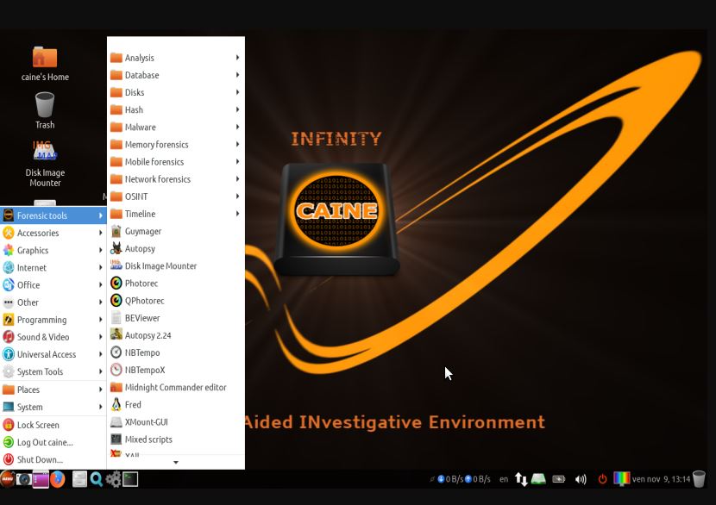This screenshot has height=505, width=716.
Task: Click the battery indicator tray icon
Action: pyautogui.click(x=558, y=479)
